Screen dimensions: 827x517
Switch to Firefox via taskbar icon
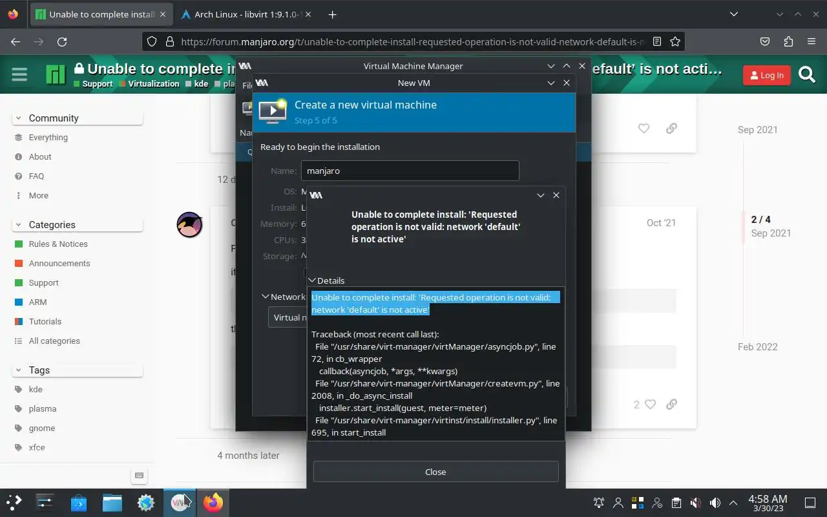[213, 502]
